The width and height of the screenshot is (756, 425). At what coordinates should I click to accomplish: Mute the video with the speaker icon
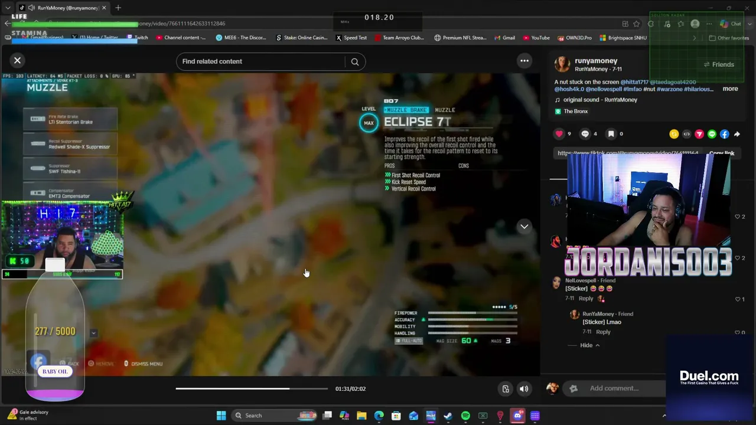pos(524,388)
